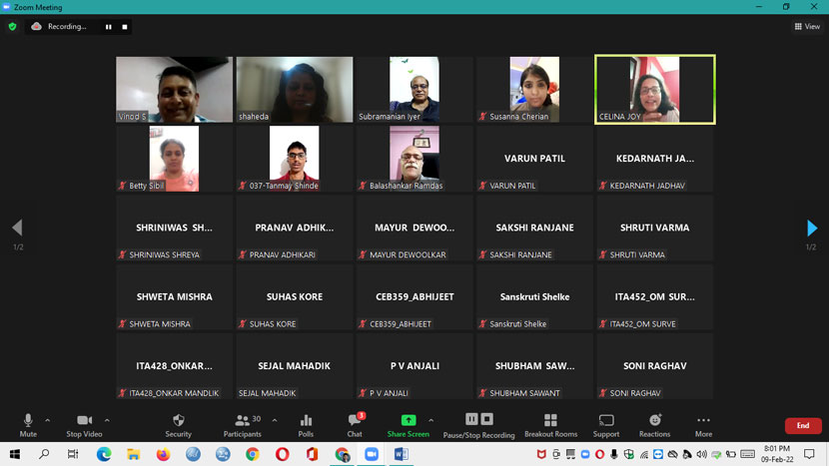The width and height of the screenshot is (829, 466).
Task: Click the Zoom taskbar icon
Action: (372, 454)
